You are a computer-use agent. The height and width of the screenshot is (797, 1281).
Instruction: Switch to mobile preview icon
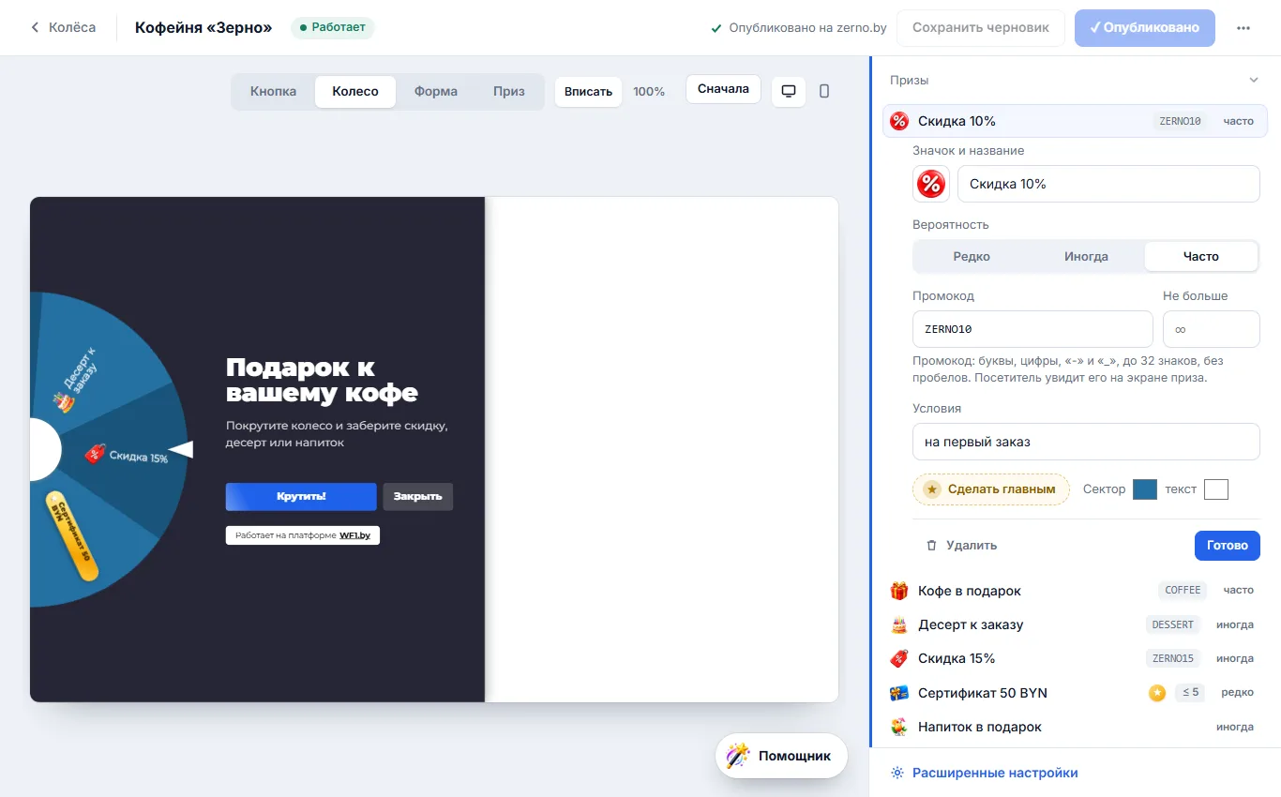pyautogui.click(x=824, y=91)
